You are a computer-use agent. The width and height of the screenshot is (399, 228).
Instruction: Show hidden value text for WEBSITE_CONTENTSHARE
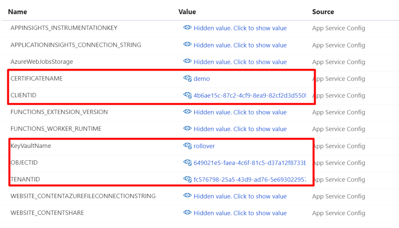coord(240,213)
